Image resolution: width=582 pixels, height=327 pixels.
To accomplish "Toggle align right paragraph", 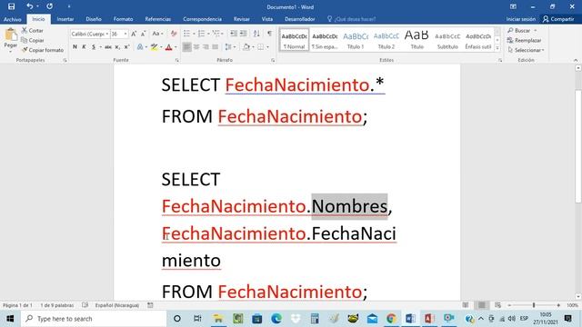I will tap(206, 47).
